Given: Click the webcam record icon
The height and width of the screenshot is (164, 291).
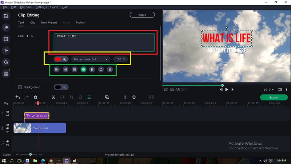Looking at the screenshot, I should (x=134, y=97).
